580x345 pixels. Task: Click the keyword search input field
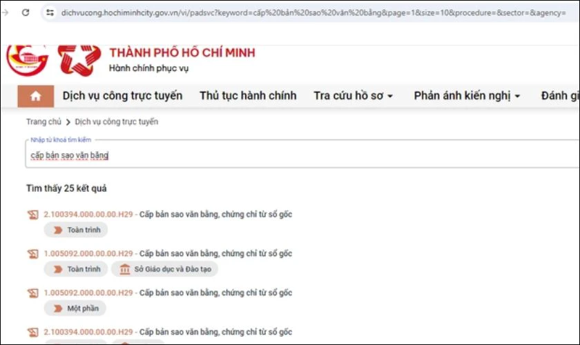(302, 155)
